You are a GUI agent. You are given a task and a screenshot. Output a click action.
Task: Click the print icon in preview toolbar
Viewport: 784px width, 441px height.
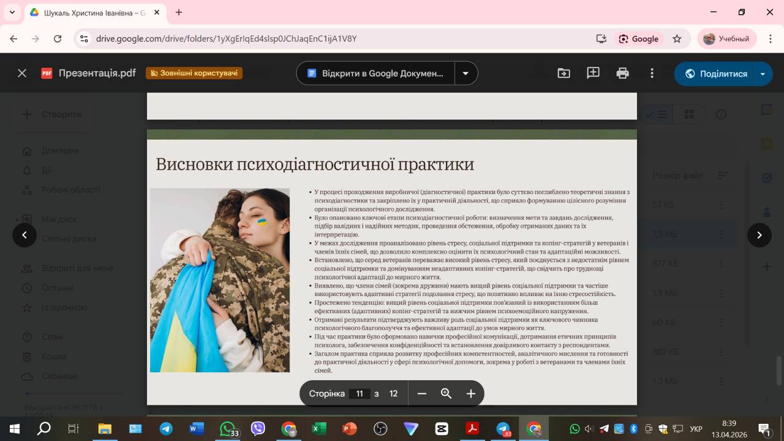coord(622,73)
